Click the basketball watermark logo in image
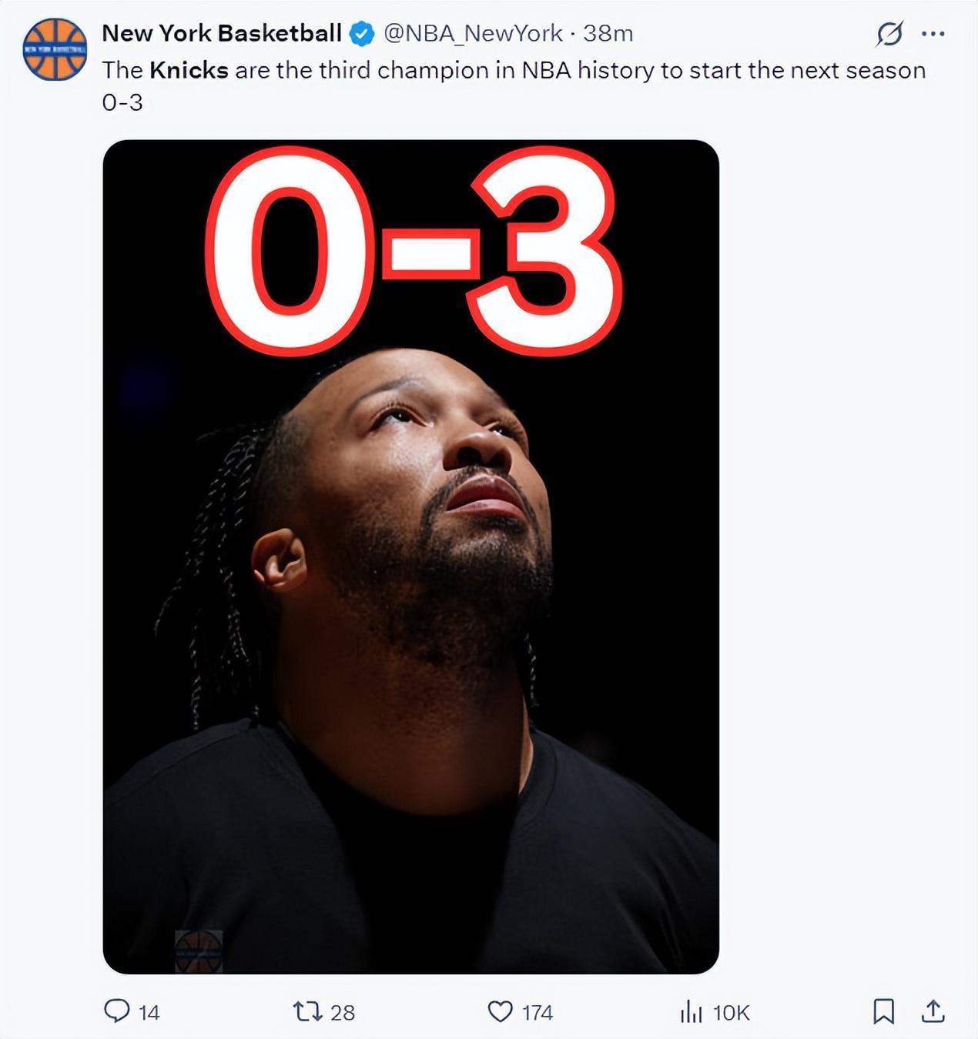 coord(199,951)
